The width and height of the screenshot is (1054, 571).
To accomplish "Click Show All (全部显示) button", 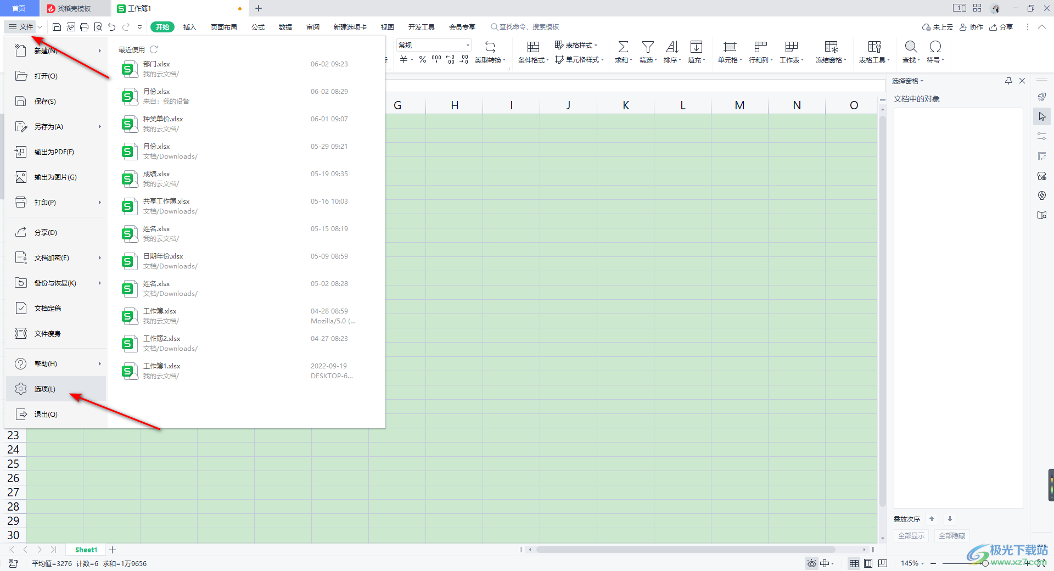I will [x=911, y=535].
